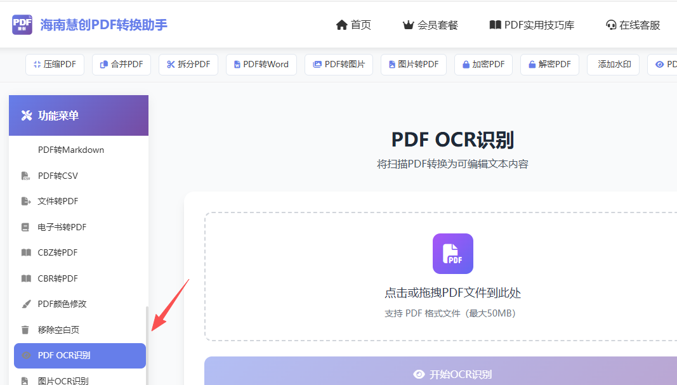Open PDF颜色修改 in the sidebar

(x=79, y=304)
